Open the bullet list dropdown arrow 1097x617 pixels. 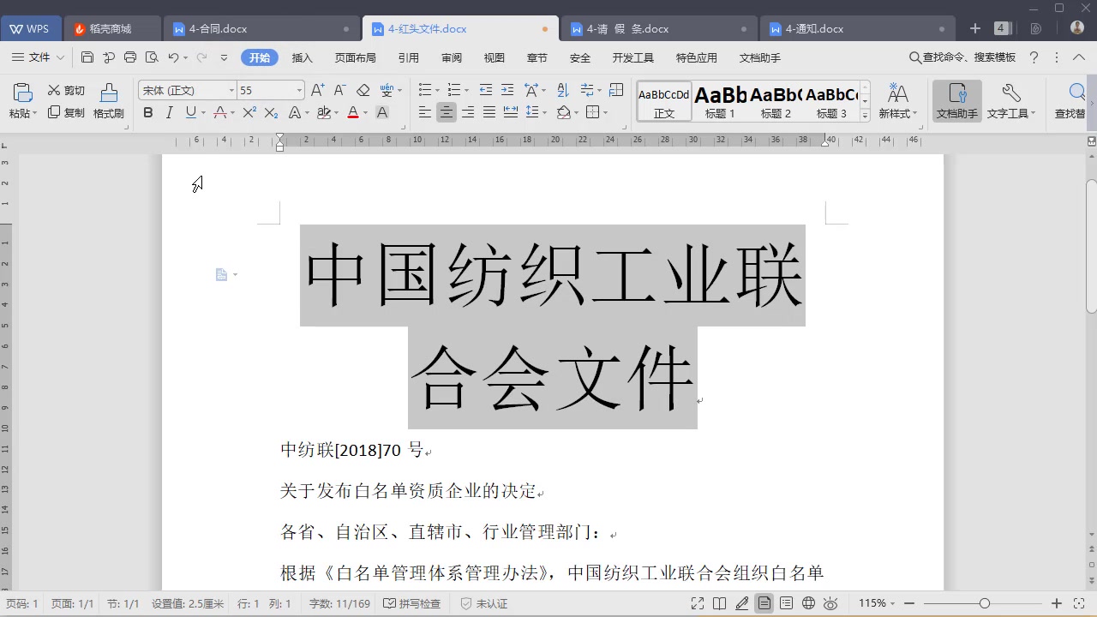click(437, 91)
